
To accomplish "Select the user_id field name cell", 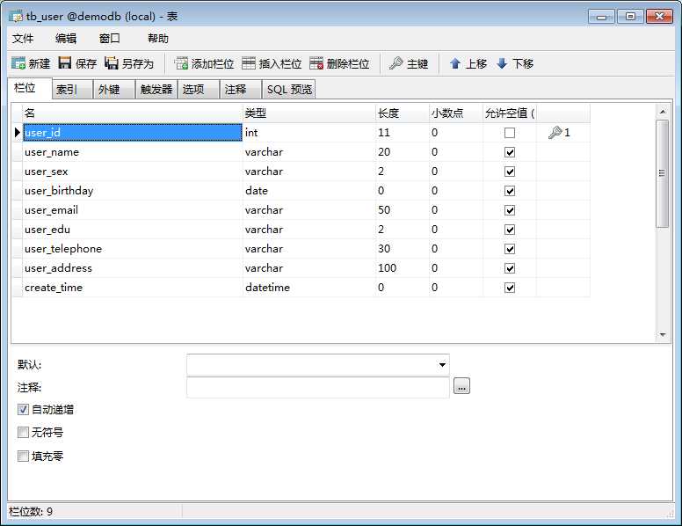I will point(132,132).
